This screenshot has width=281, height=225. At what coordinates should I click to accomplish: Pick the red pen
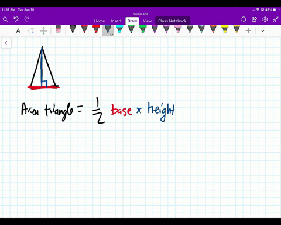[x=84, y=29]
